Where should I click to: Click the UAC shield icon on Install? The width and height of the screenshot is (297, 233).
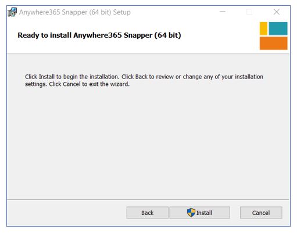(191, 213)
